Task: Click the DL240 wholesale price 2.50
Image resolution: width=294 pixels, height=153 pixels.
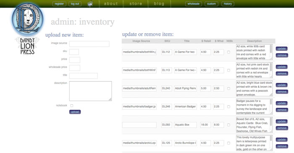Action: 218,88
